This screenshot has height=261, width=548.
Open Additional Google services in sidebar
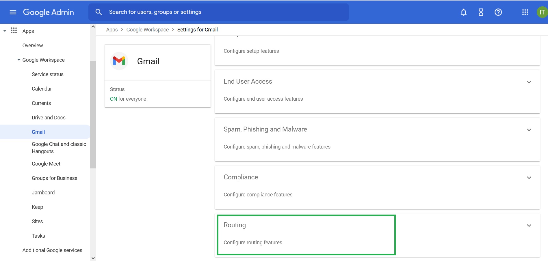click(x=52, y=250)
